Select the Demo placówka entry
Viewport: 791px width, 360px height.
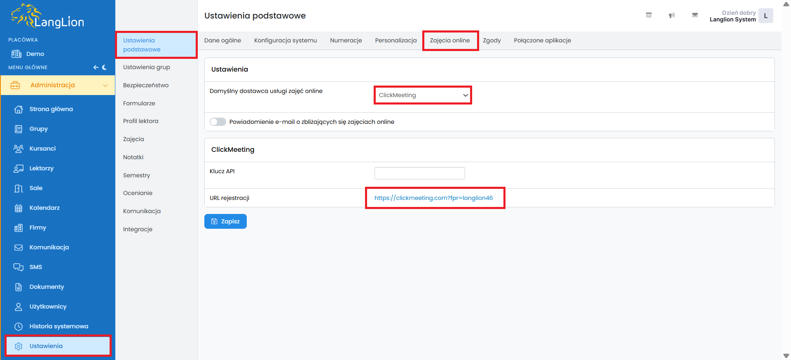tap(35, 54)
